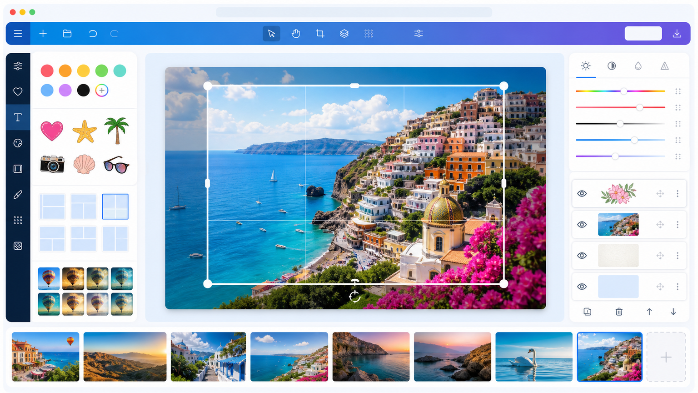
Task: Switch to the contrast half-circle tab
Action: [612, 66]
